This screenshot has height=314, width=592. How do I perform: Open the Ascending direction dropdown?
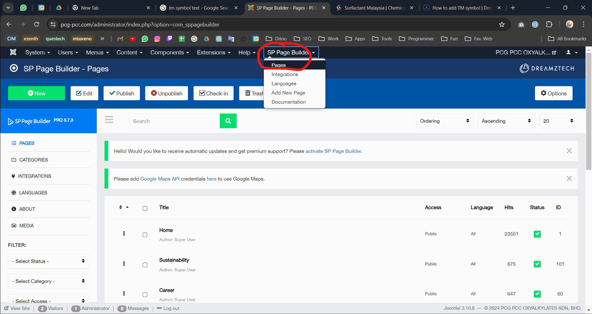[506, 121]
